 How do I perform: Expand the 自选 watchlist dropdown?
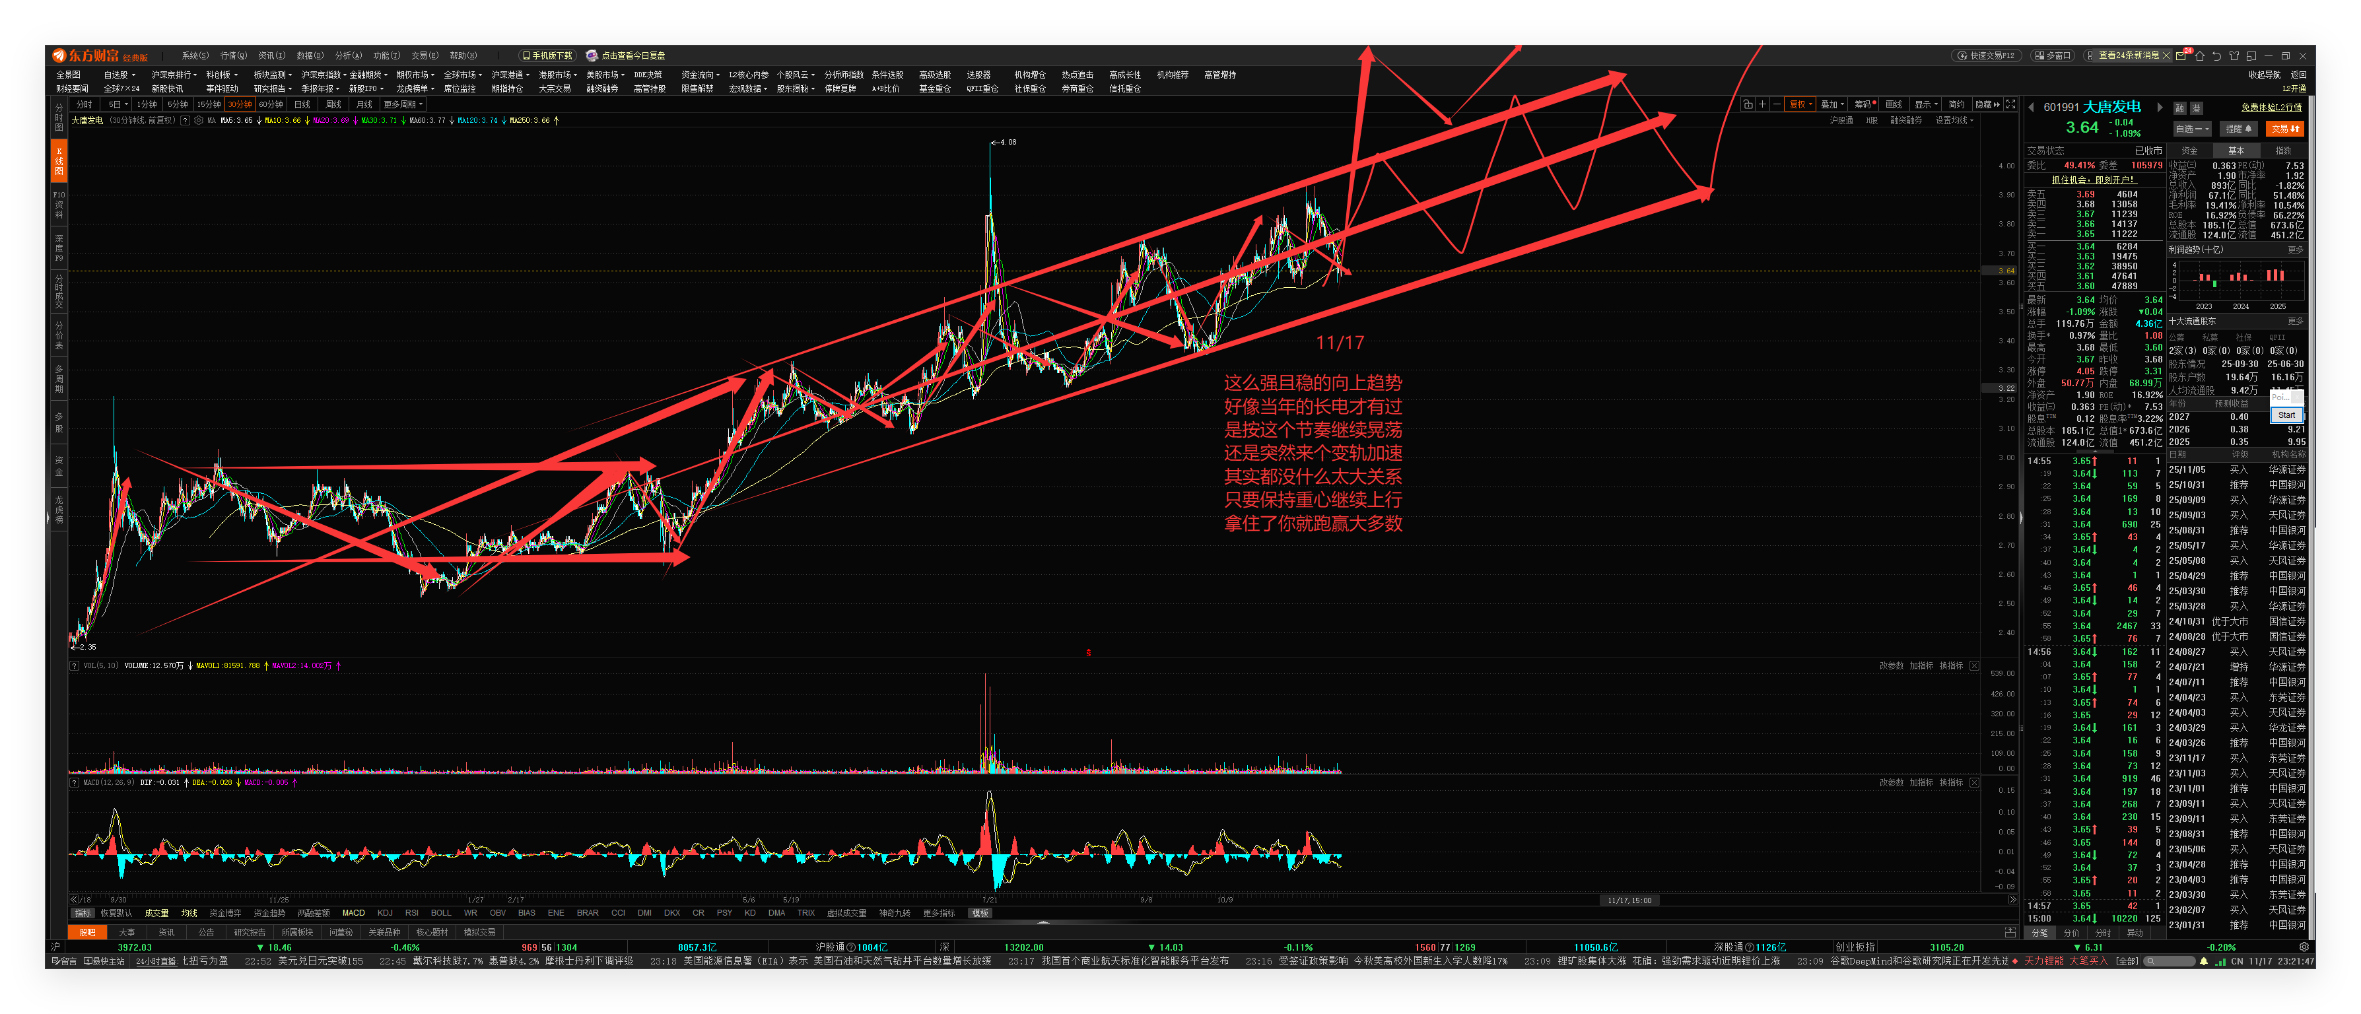(x=2193, y=129)
